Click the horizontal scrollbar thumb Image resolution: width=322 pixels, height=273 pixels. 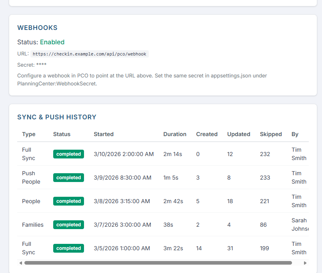158,263
